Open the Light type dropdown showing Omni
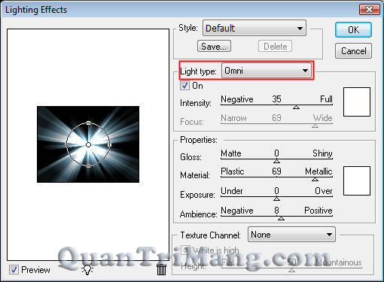Viewport: 384px width, 282px height. 267,71
